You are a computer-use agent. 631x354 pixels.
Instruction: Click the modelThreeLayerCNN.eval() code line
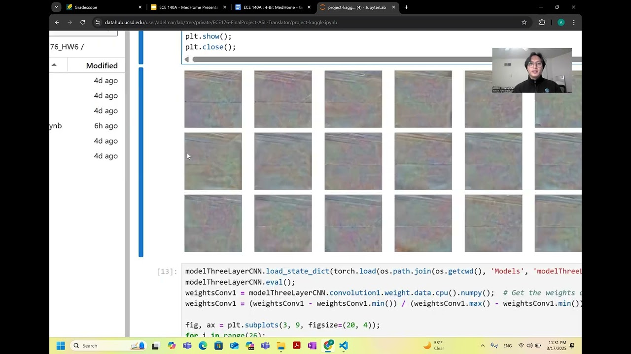click(240, 282)
